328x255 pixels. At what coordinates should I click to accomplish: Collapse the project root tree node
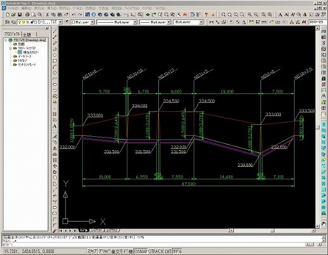[6, 40]
